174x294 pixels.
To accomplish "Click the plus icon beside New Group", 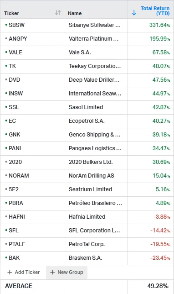I will point(52,272).
